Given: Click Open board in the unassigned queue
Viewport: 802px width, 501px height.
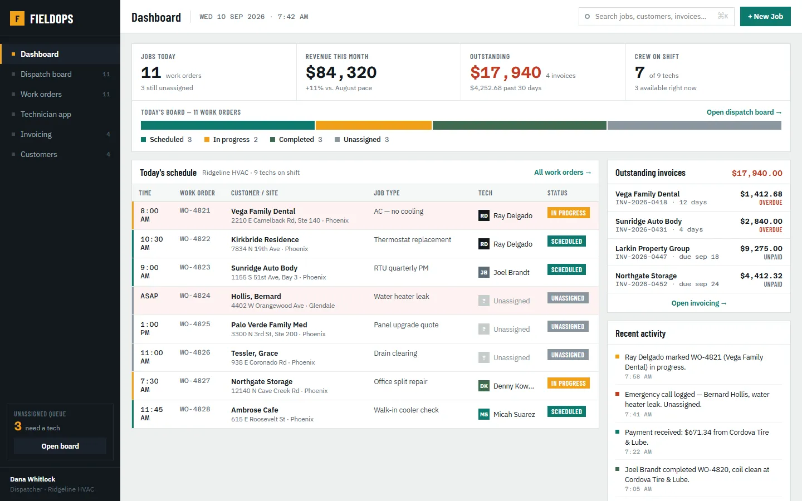Looking at the screenshot, I should [60, 446].
